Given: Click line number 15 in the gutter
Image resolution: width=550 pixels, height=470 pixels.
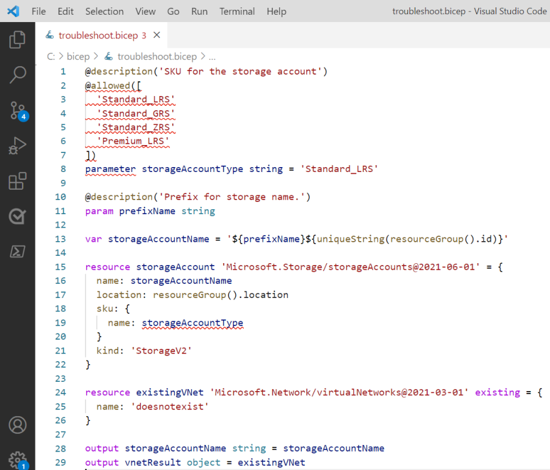Looking at the screenshot, I should click(x=61, y=266).
